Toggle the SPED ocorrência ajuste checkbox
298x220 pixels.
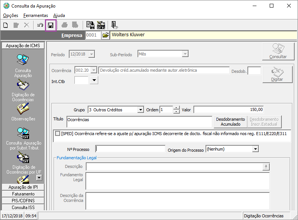click(57, 134)
